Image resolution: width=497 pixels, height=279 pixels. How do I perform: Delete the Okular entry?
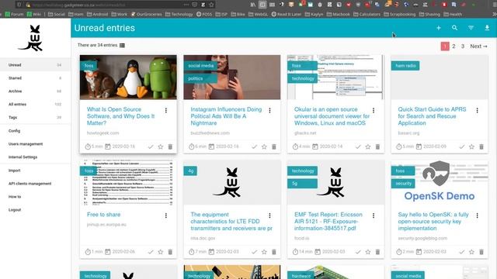[377, 146]
